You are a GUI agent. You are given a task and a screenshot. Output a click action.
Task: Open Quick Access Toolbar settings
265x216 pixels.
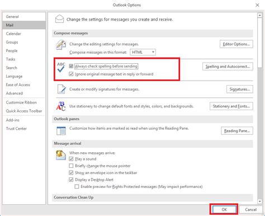[x=24, y=111]
